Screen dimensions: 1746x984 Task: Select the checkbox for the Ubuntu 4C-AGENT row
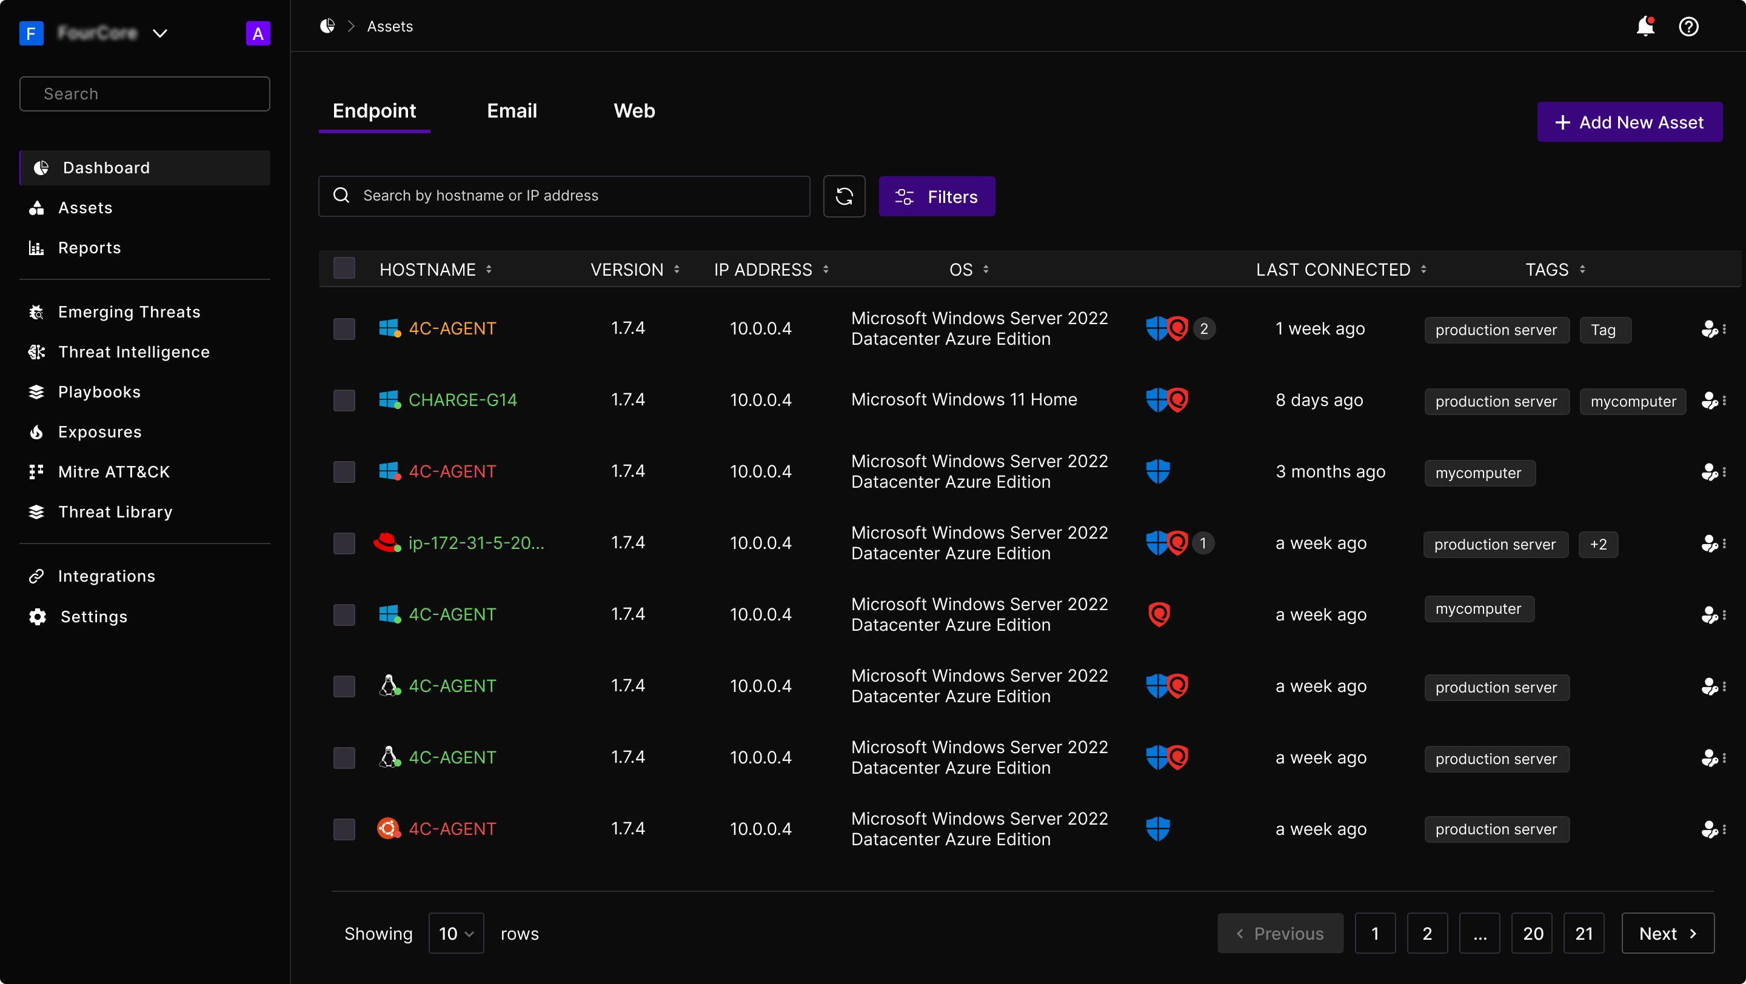click(x=344, y=829)
